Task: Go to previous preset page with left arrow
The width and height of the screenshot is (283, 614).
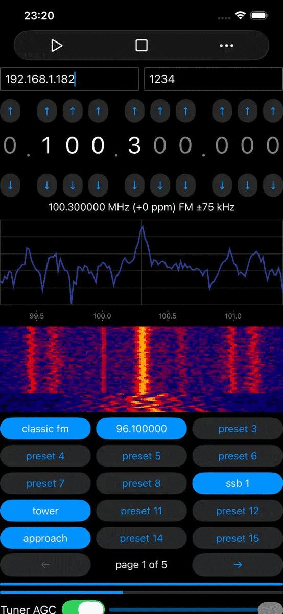Action: [45, 565]
